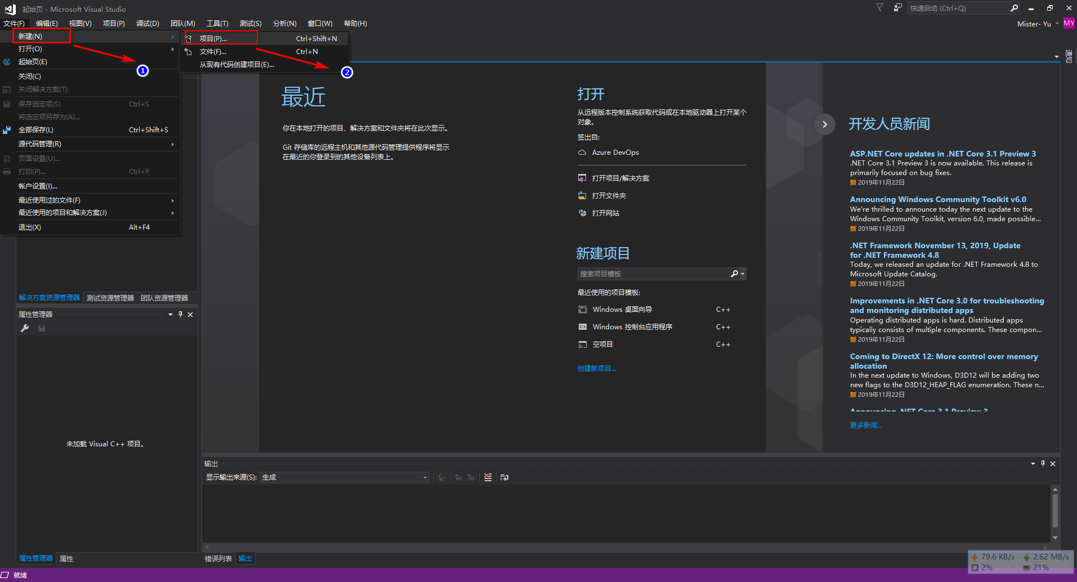Click the MY account avatar badge

tap(1069, 24)
